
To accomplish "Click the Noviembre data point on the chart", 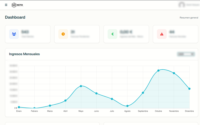I will click(x=174, y=73).
